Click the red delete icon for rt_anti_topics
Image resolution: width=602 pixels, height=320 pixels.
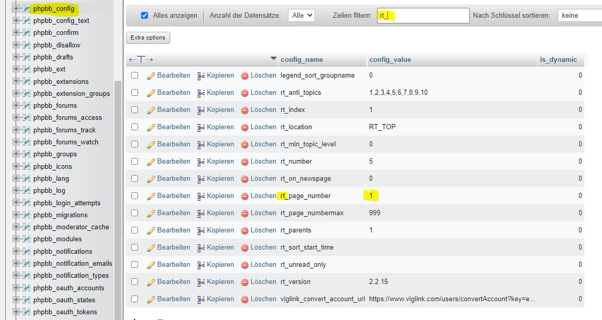(x=245, y=93)
